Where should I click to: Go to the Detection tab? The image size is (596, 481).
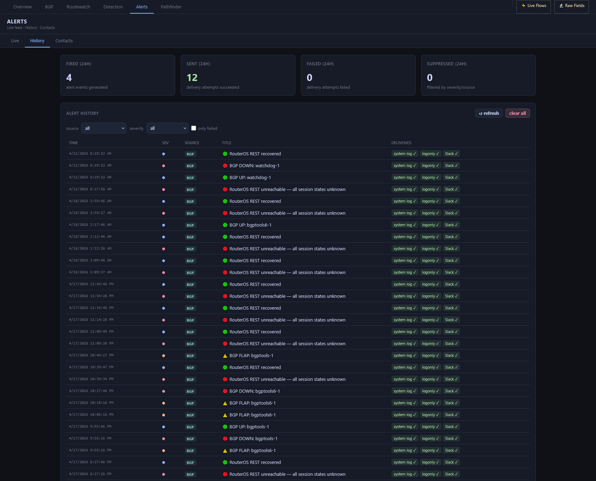point(113,7)
